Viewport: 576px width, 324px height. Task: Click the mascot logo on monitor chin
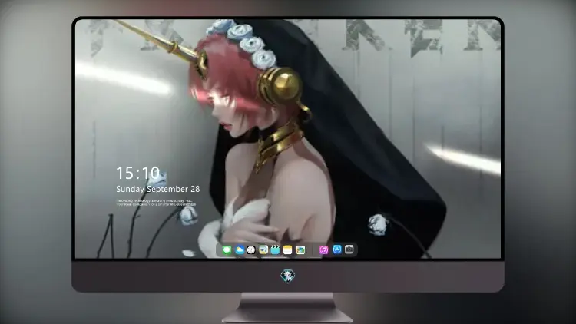pyautogui.click(x=288, y=276)
